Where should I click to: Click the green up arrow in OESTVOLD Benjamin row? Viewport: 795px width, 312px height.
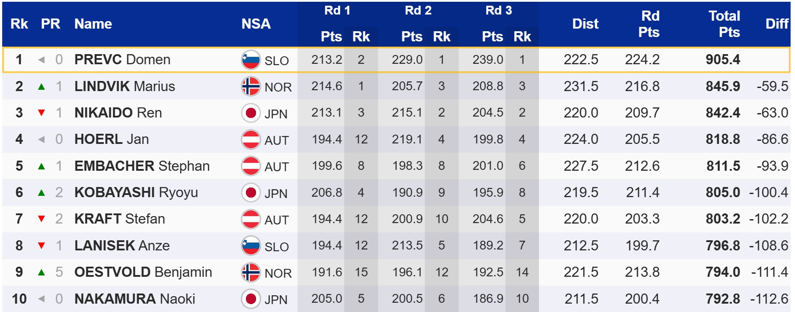click(41, 272)
